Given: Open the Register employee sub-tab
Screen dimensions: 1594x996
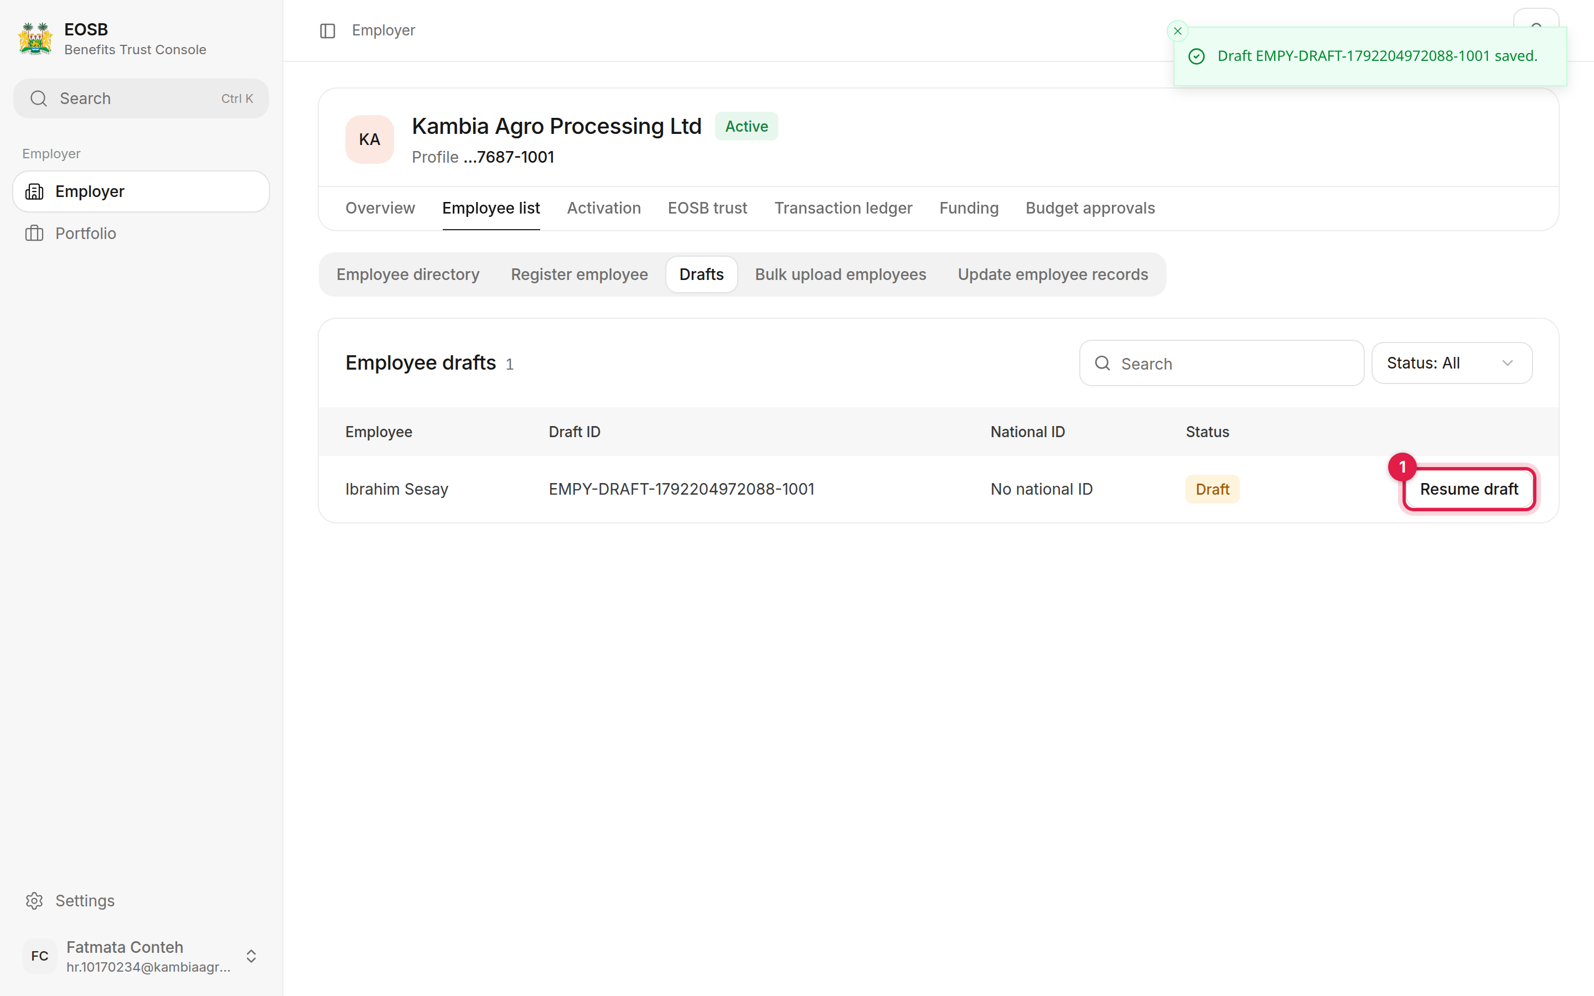Looking at the screenshot, I should (579, 274).
